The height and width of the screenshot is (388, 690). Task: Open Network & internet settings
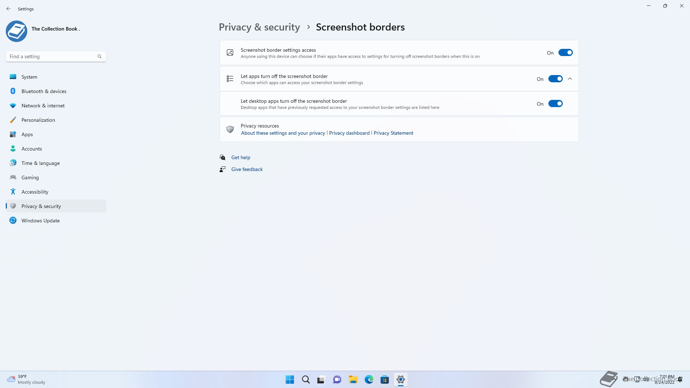43,106
